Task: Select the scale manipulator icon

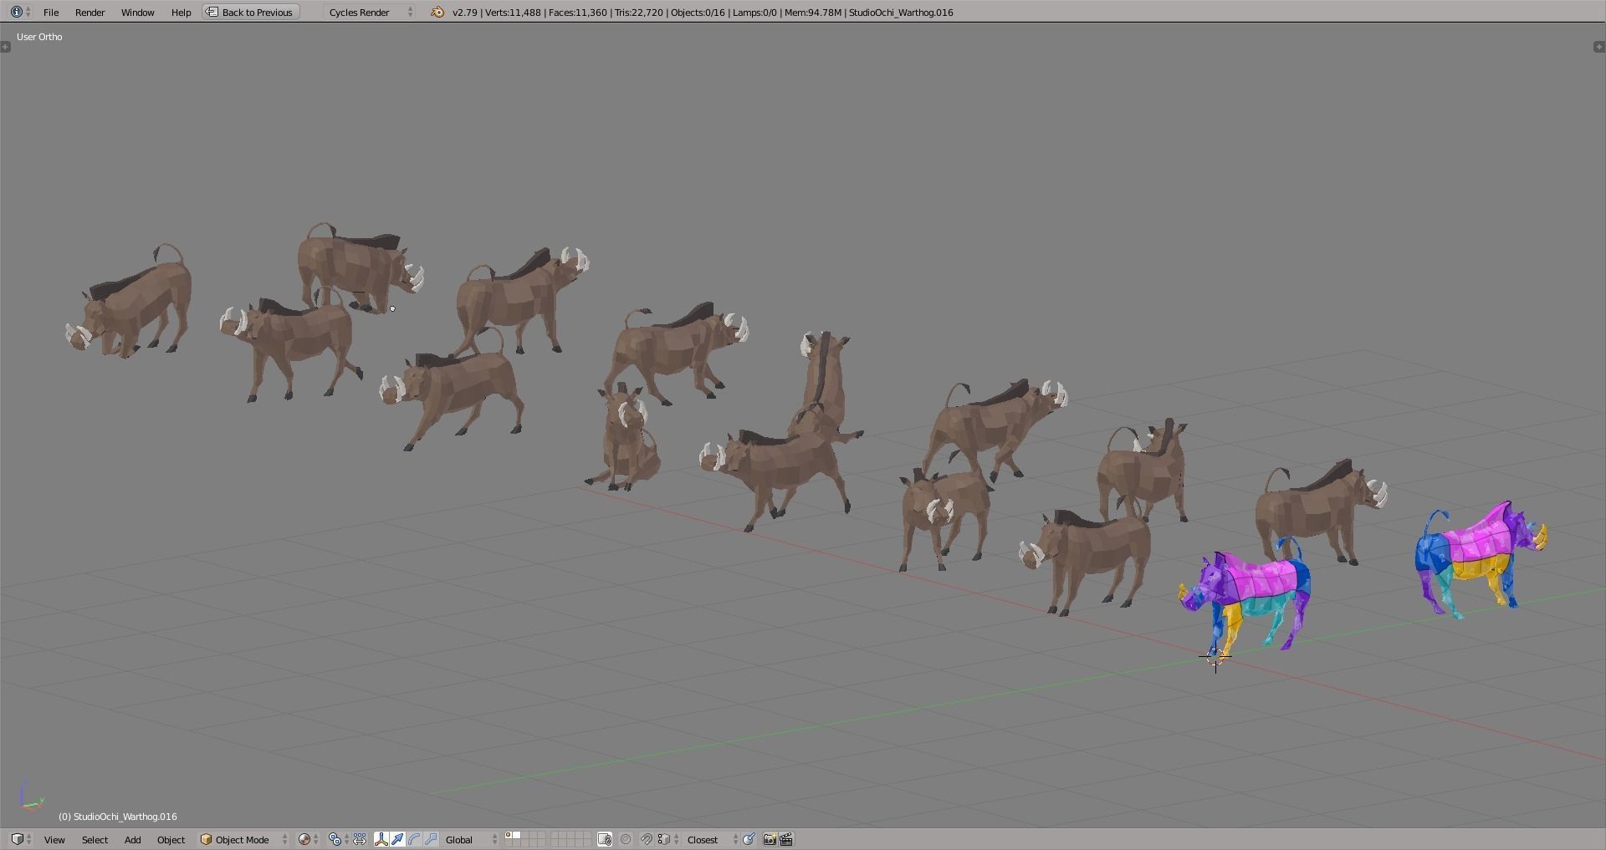Action: (432, 840)
